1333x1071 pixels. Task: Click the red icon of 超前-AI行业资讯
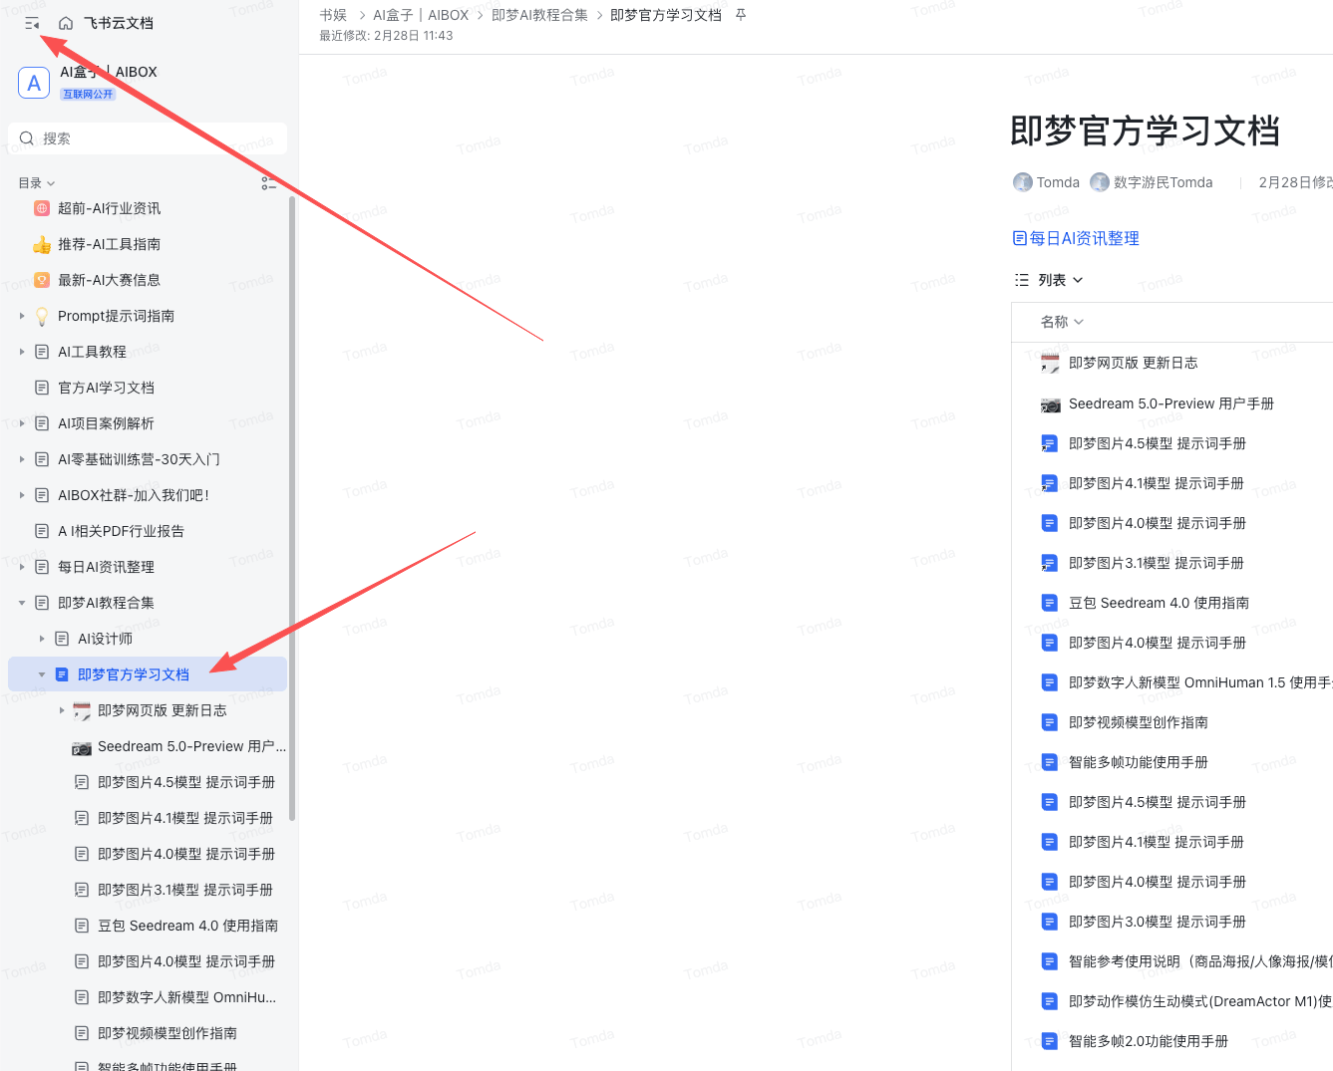[x=42, y=208]
